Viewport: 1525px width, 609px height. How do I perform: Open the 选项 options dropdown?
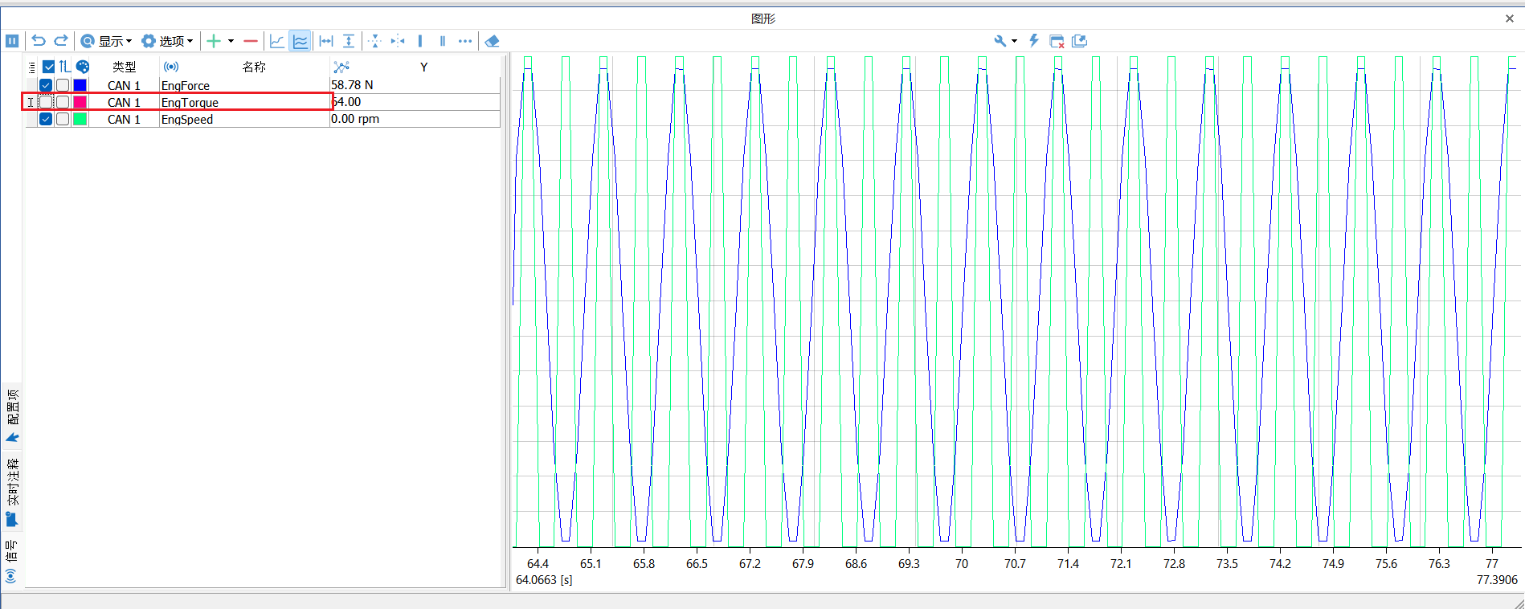point(167,41)
